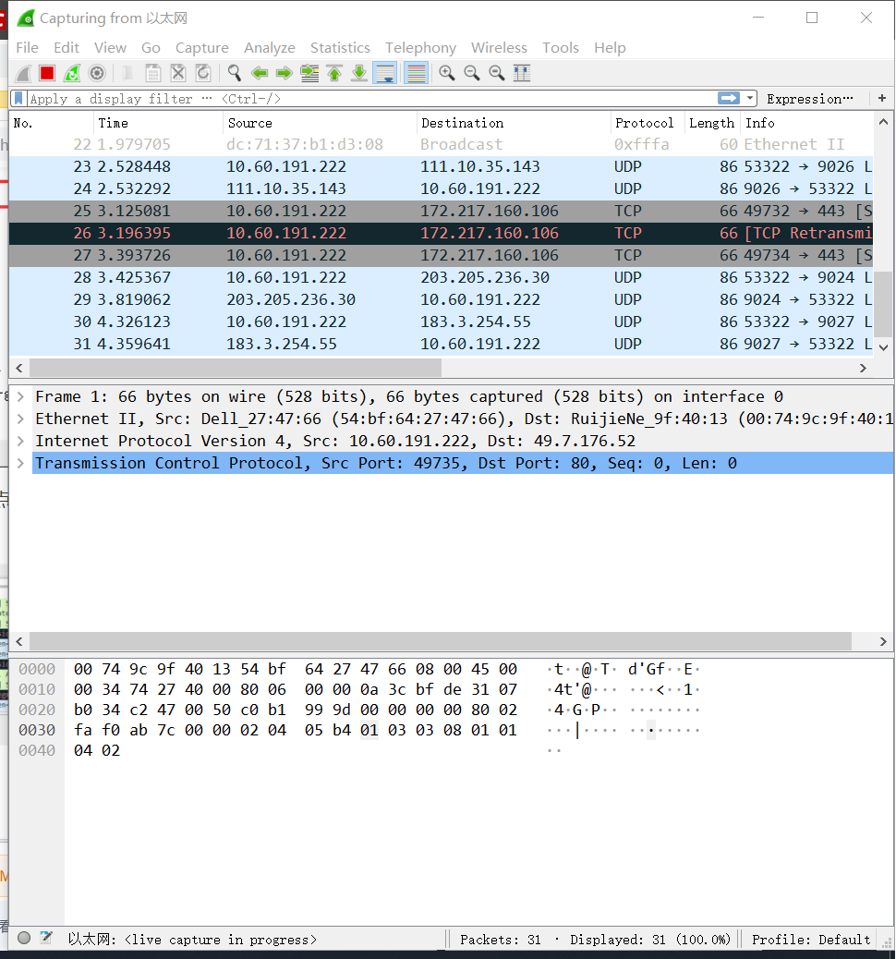The height and width of the screenshot is (959, 896).
Task: Click the start capture shark fin icon
Action: (23, 73)
